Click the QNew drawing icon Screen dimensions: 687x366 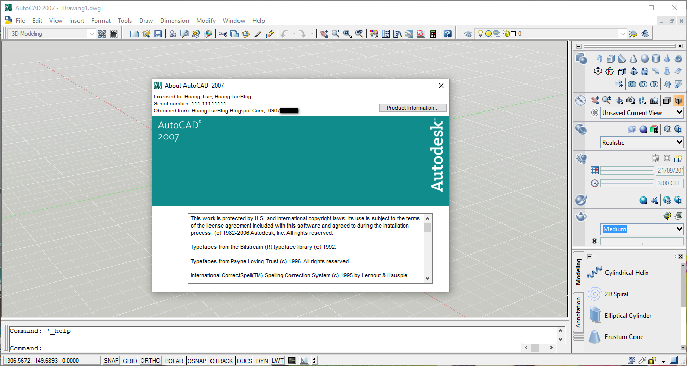(x=135, y=34)
